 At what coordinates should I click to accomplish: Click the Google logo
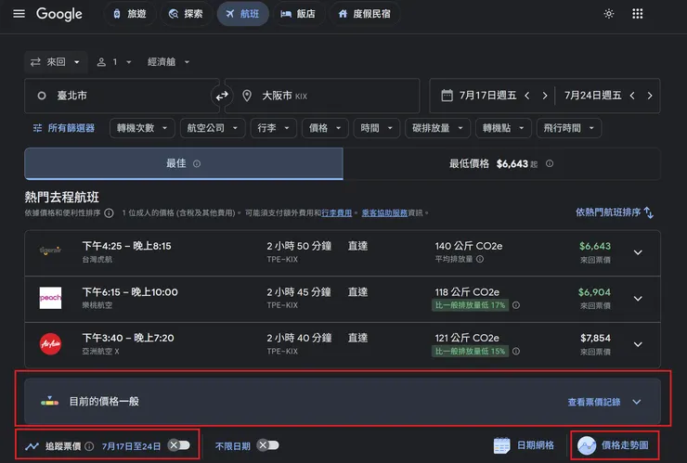(59, 14)
